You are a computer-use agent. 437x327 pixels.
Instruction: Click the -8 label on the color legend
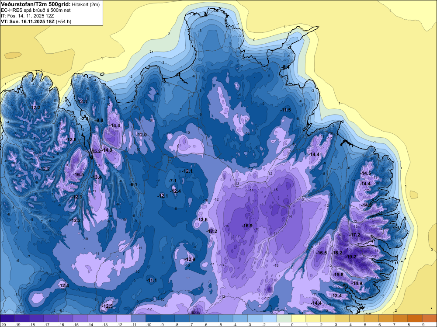click(x=177, y=324)
